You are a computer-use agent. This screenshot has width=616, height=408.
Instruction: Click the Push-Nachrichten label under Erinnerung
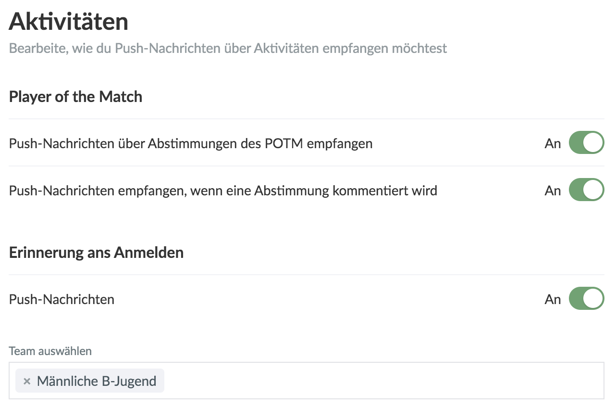[62, 299]
